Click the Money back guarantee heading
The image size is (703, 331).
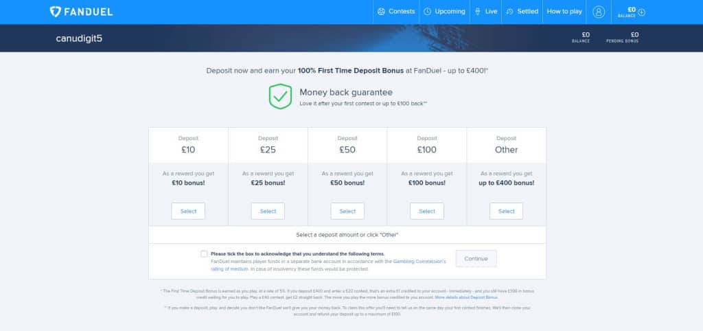point(346,93)
